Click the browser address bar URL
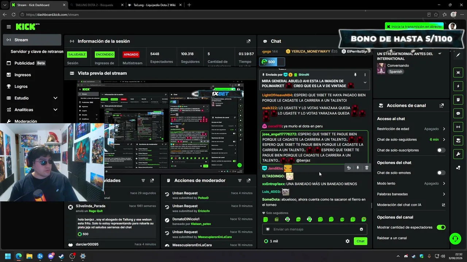The height and width of the screenshot is (262, 467). click(x=53, y=15)
